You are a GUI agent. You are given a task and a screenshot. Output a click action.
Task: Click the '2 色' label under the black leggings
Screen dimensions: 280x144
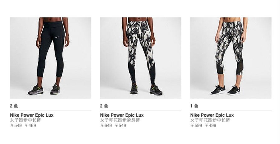[14, 106]
